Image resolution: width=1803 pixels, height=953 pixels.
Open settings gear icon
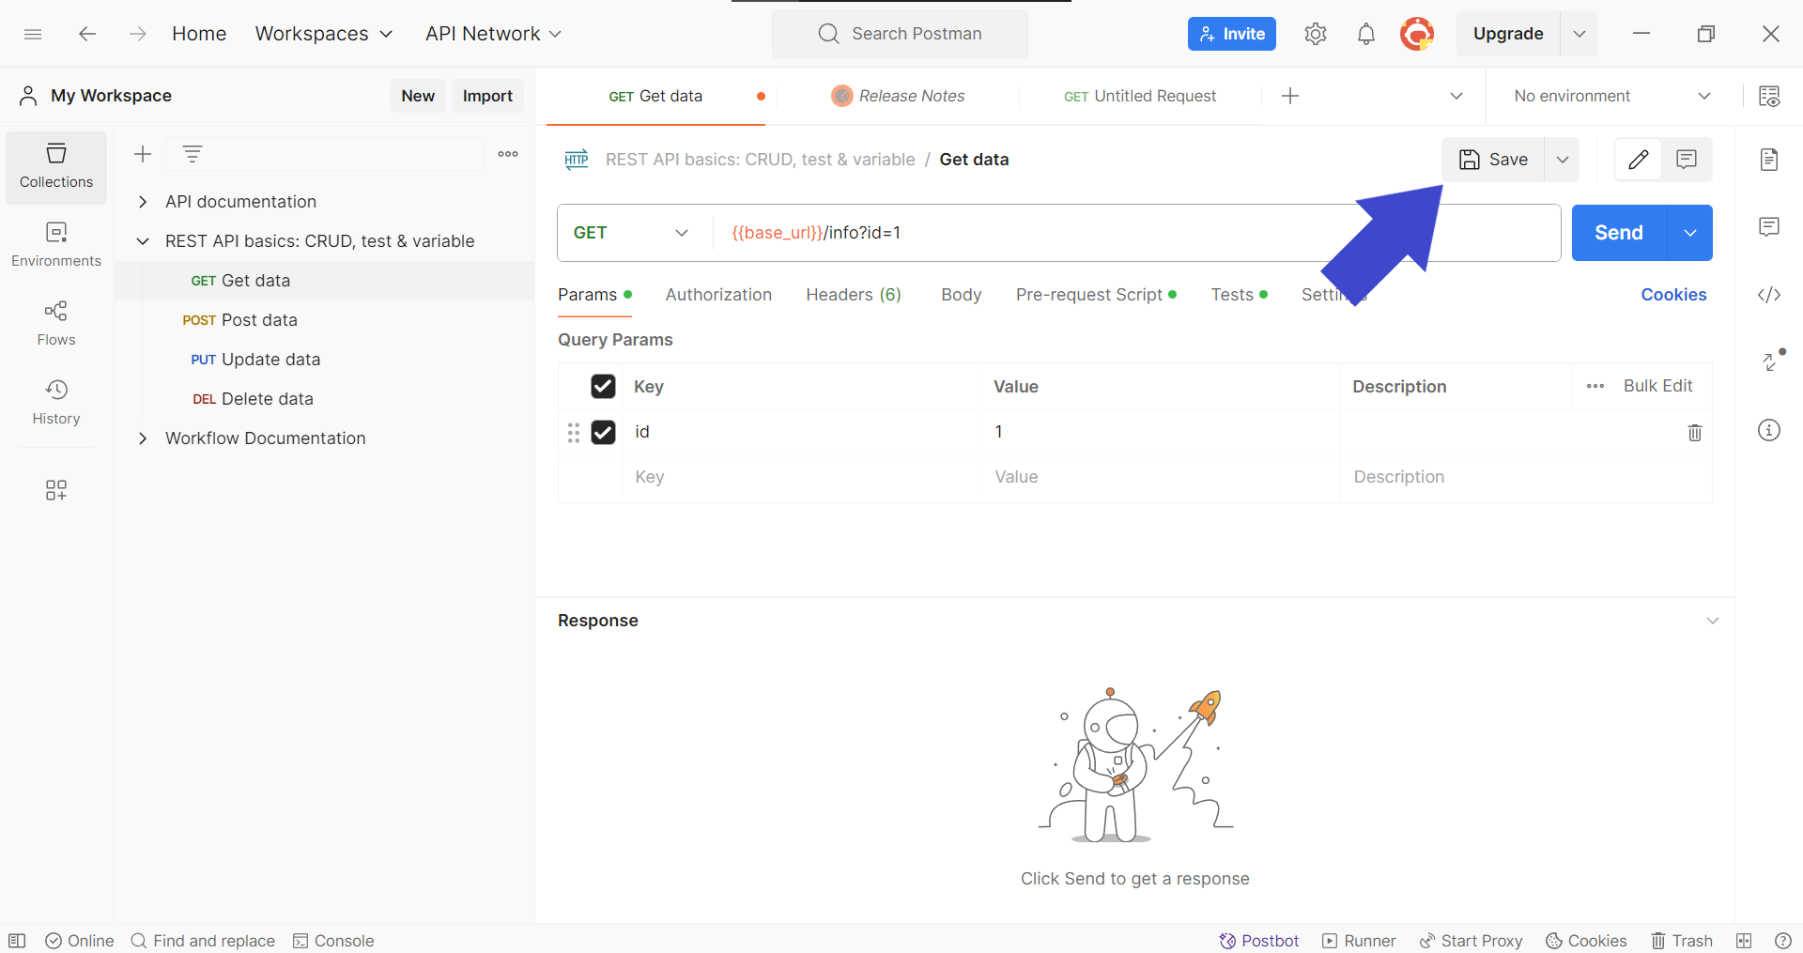coord(1316,34)
